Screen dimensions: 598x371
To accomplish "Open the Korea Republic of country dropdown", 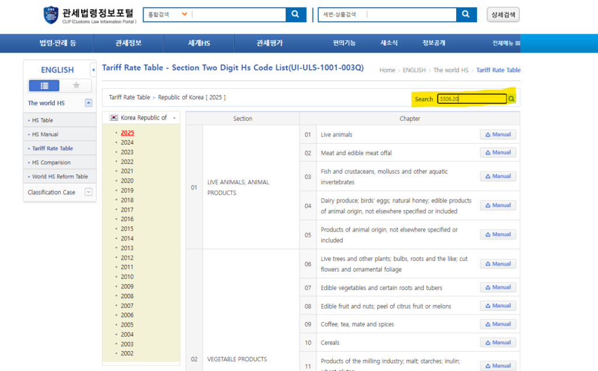I will pos(141,118).
